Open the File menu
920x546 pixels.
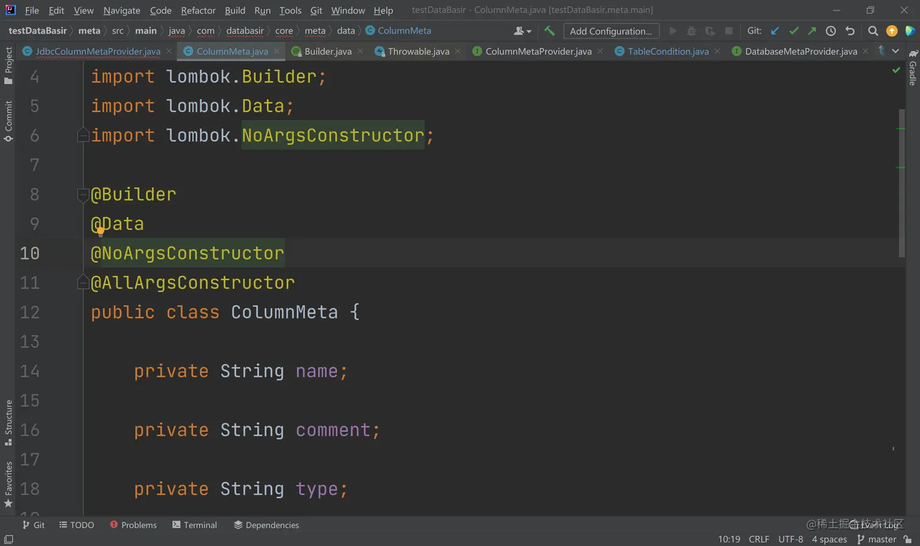pos(32,10)
